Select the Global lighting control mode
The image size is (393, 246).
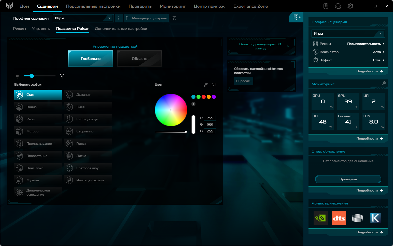coord(91,59)
